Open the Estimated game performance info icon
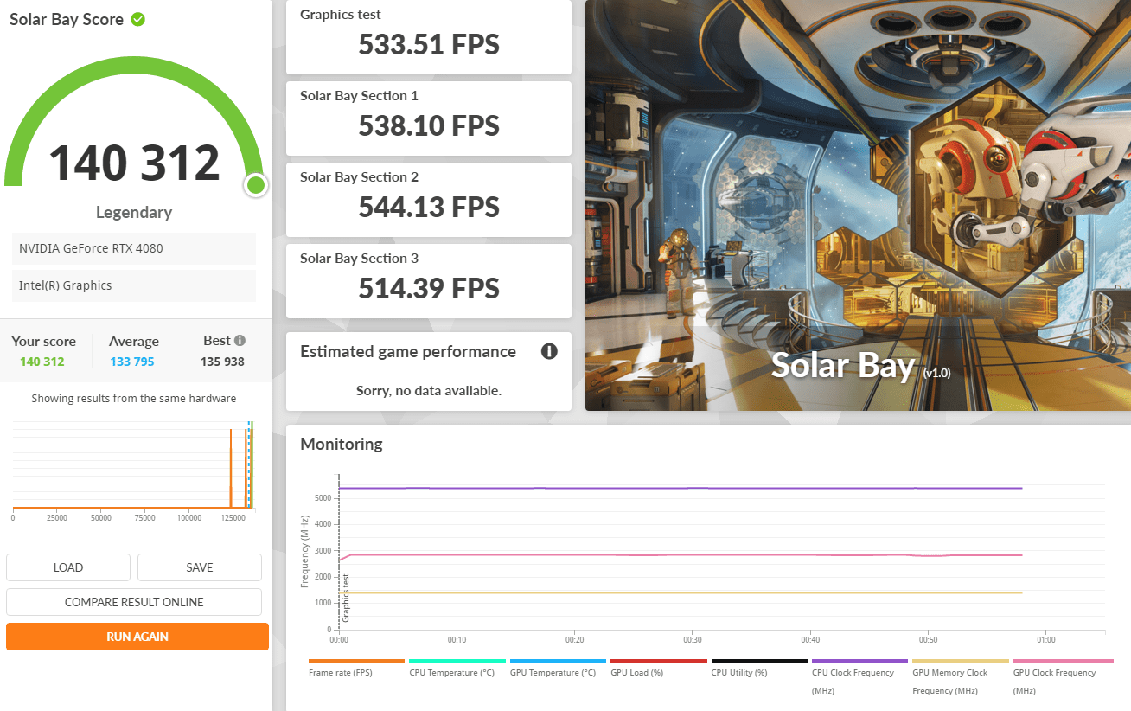The image size is (1131, 711). click(549, 351)
